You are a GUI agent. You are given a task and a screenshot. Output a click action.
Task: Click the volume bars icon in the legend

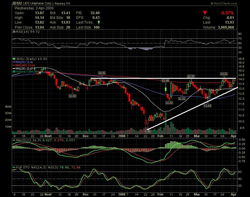coord(14,71)
